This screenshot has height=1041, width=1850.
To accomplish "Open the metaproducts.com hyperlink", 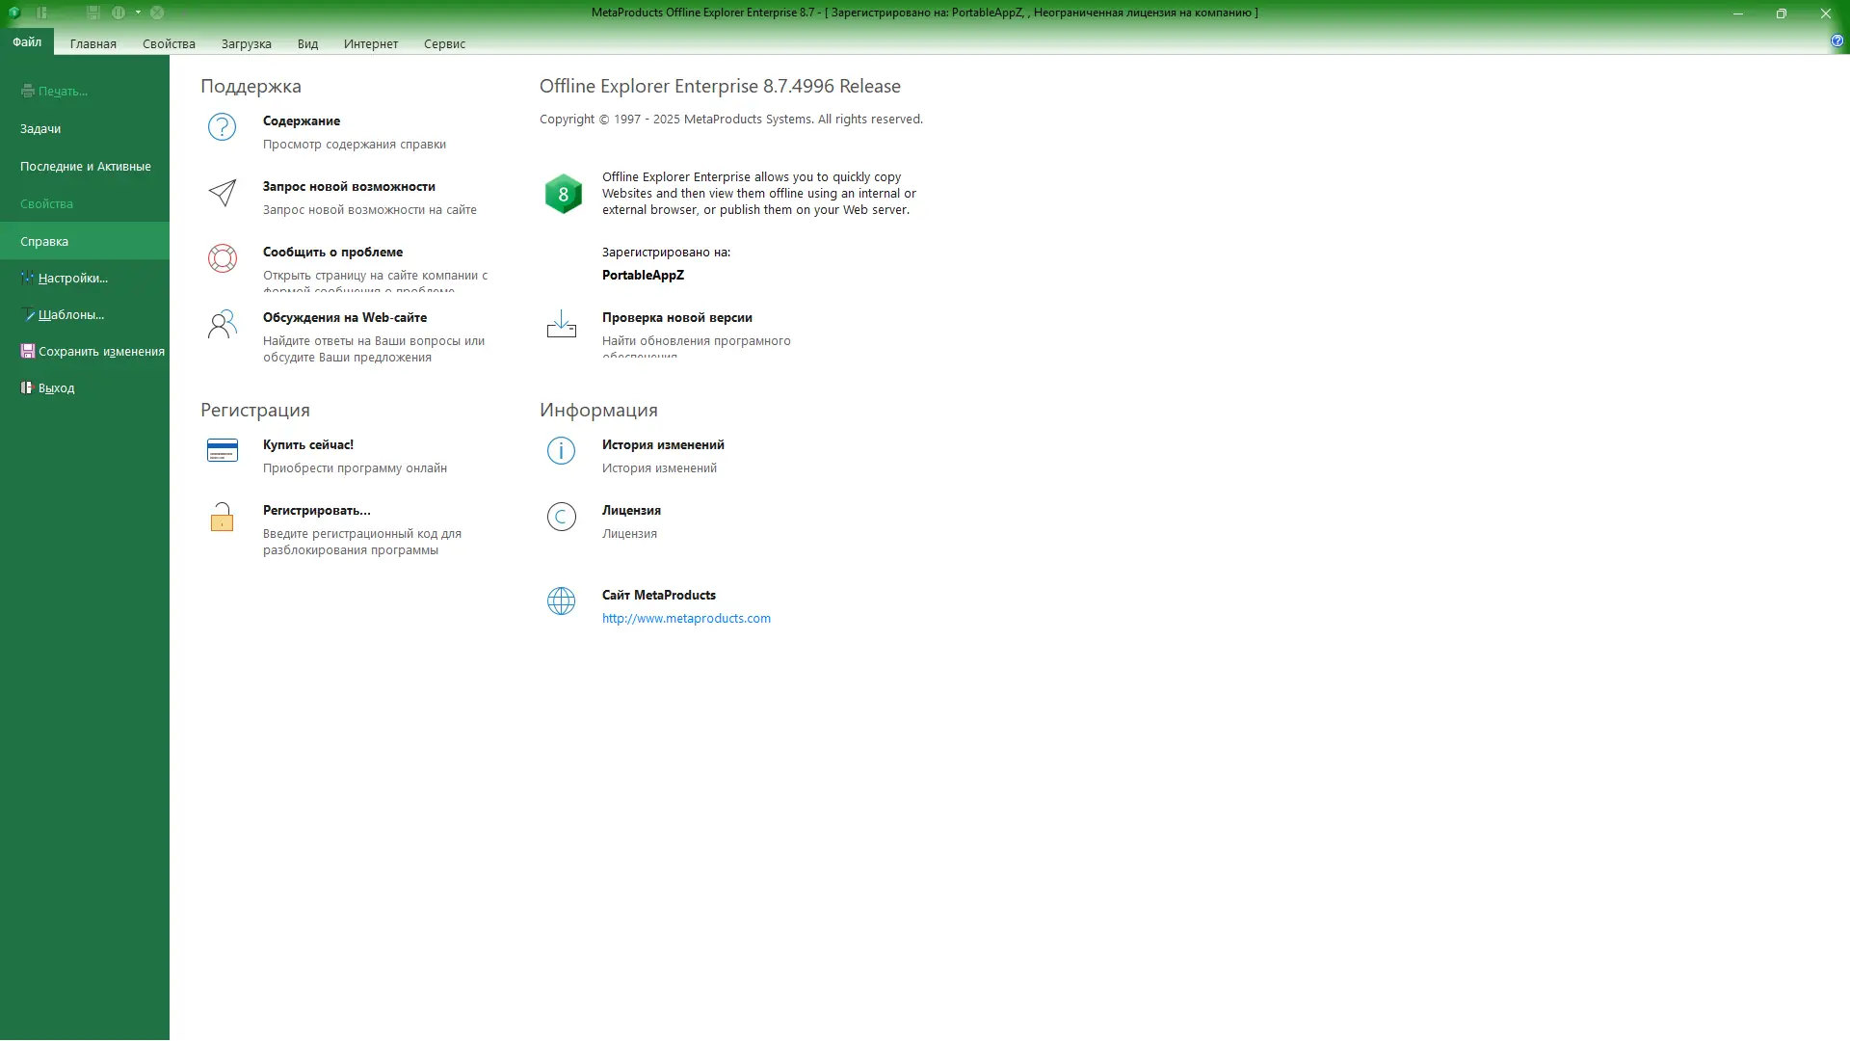I will [x=686, y=618].
